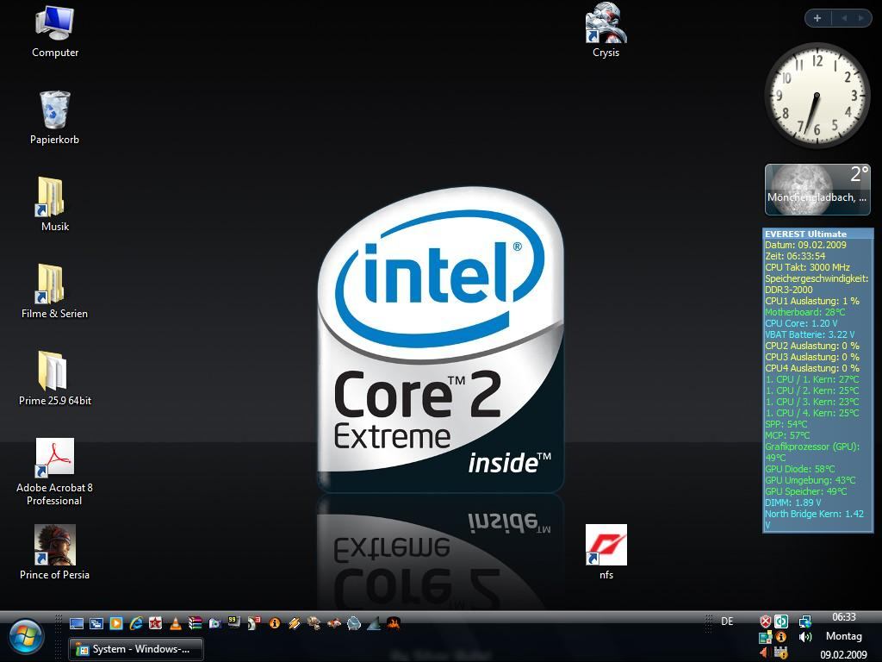
Task: Open the Musik folder shortcut
Action: [54, 205]
